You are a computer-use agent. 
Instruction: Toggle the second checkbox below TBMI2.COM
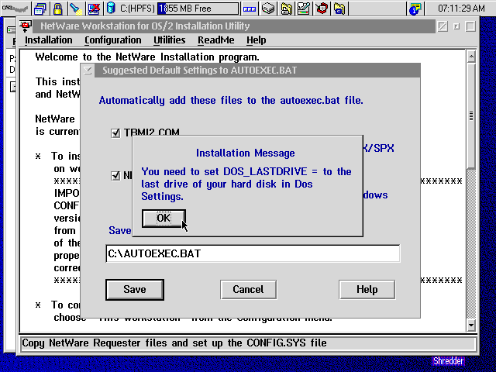[x=115, y=176]
